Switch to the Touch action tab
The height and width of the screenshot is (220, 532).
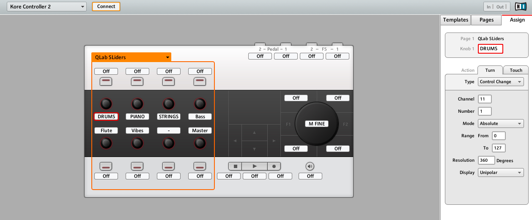click(x=516, y=70)
